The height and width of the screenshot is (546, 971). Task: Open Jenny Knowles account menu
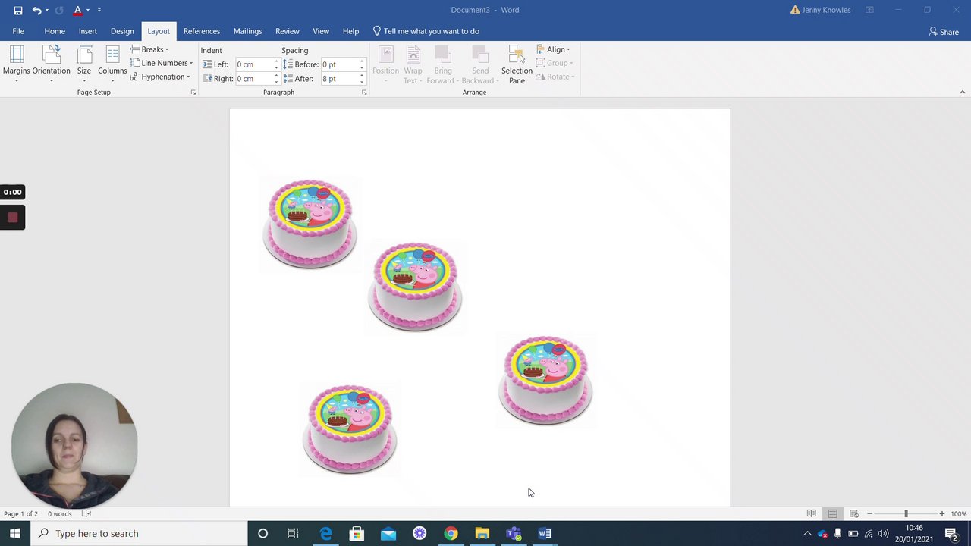[x=820, y=11]
